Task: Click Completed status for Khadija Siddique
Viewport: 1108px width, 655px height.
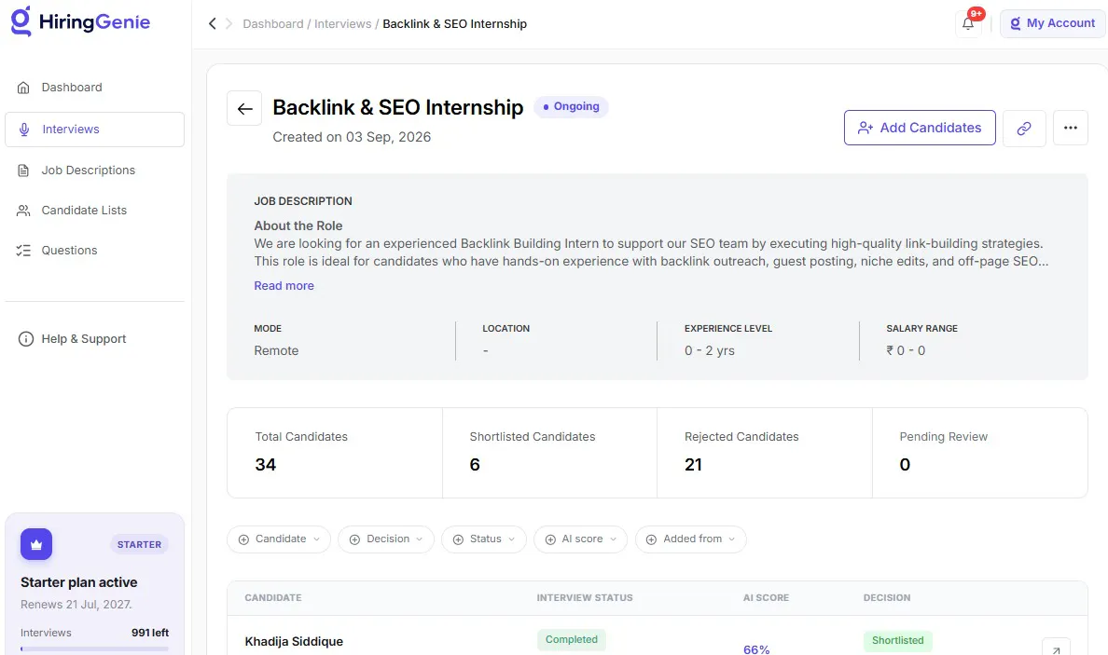Action: point(572,639)
